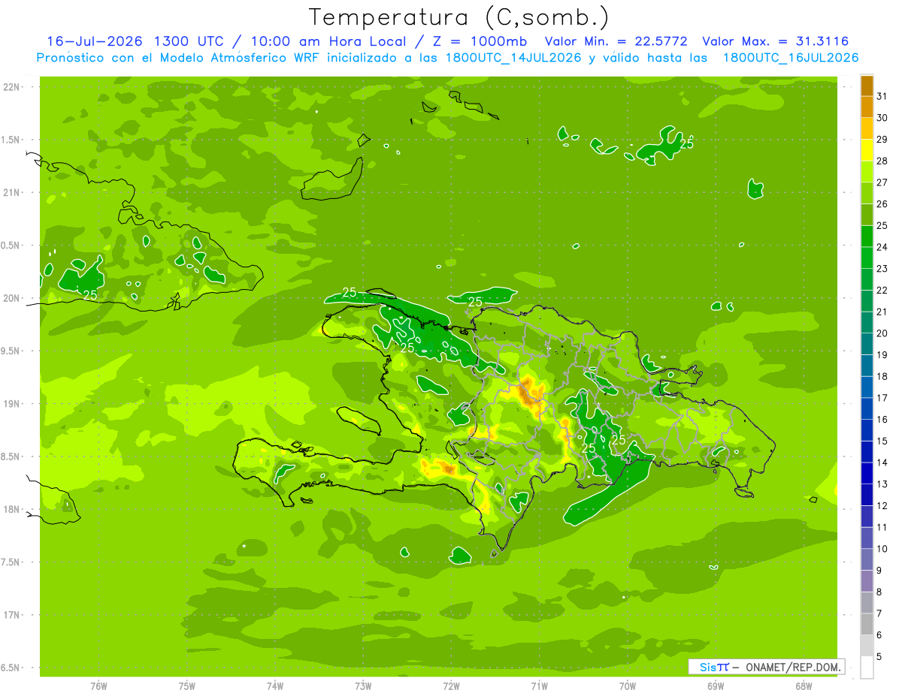Viewport: 902px width, 696px height.
Task: Click latitude axis label "9.5N"
Action: [11, 351]
